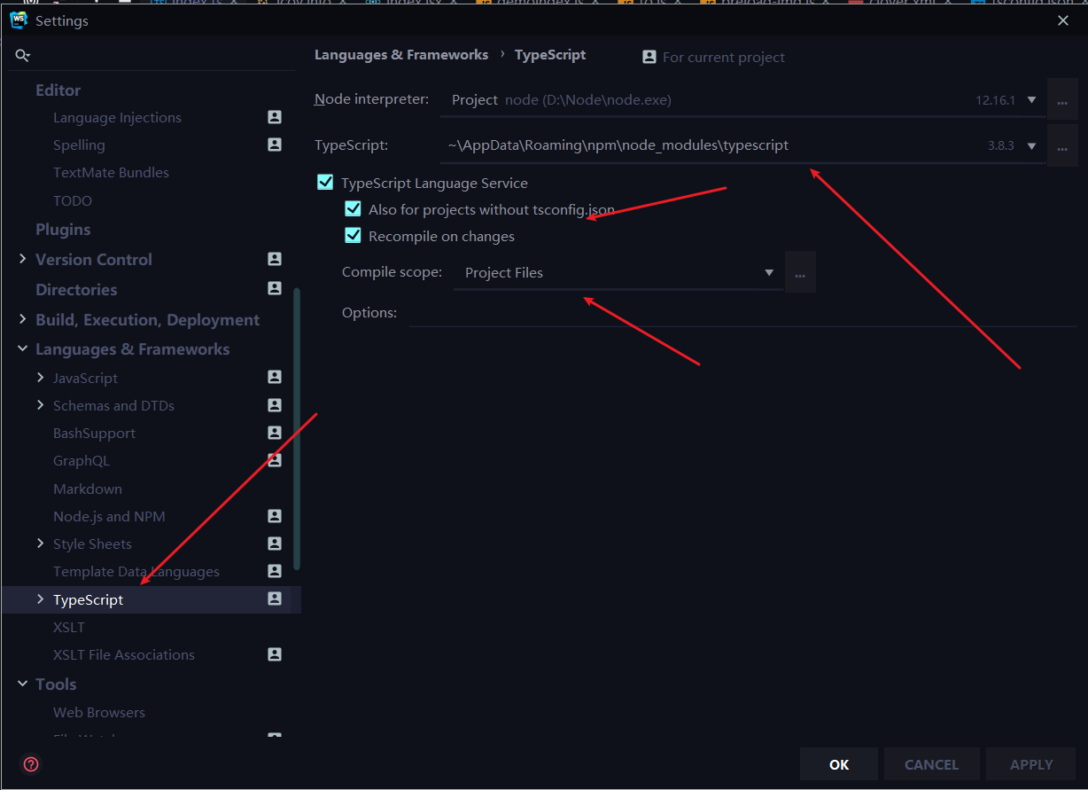Click the Options input field
Screen dimensions: 1088x790
click(742, 312)
